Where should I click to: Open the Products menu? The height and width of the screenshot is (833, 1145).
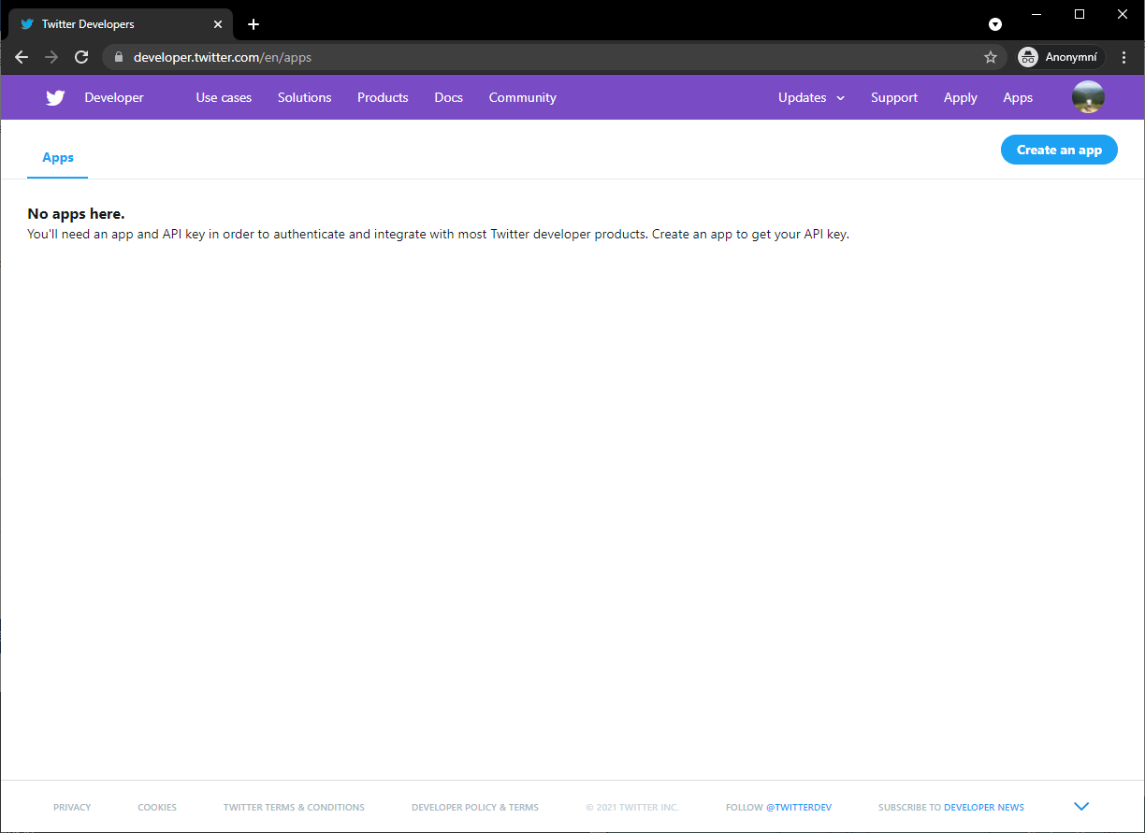coord(383,97)
